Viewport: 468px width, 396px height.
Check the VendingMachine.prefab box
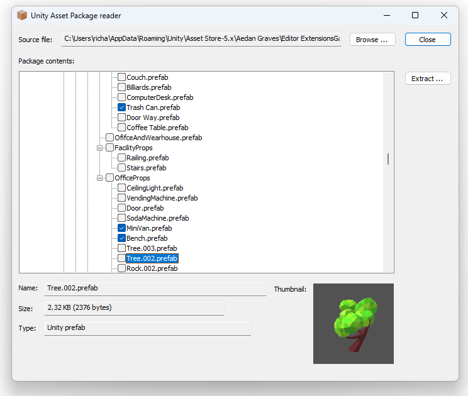[121, 198]
